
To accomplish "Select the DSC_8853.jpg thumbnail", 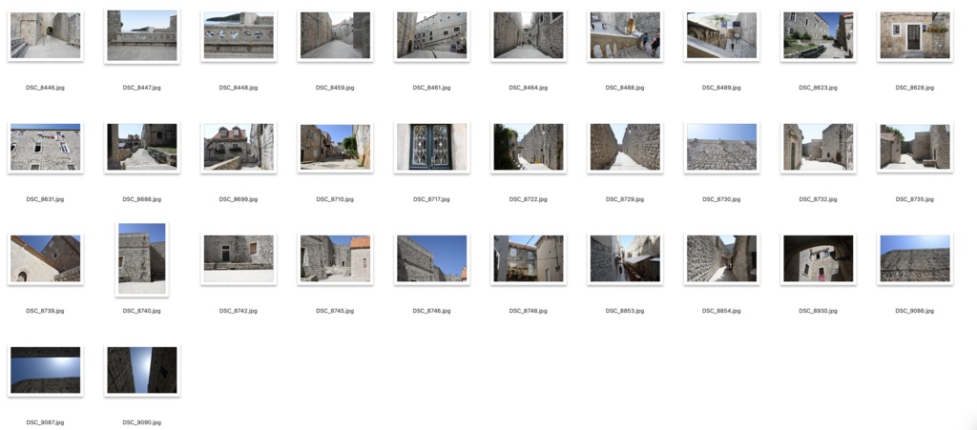I will 625,258.
